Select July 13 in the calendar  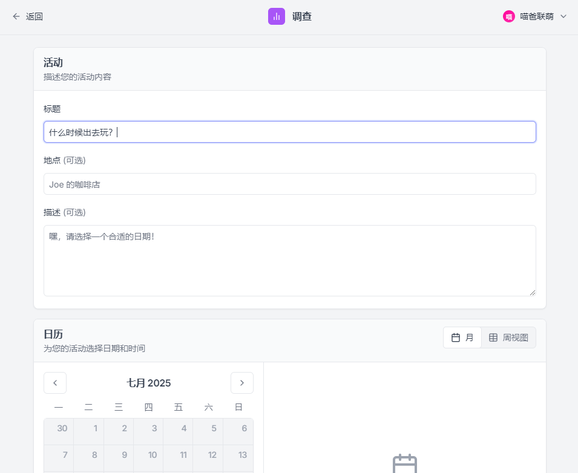(x=238, y=458)
